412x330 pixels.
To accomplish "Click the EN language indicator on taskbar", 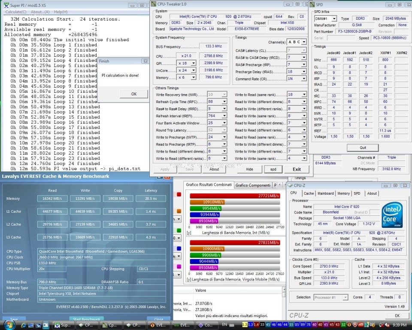I will [x=224, y=324].
